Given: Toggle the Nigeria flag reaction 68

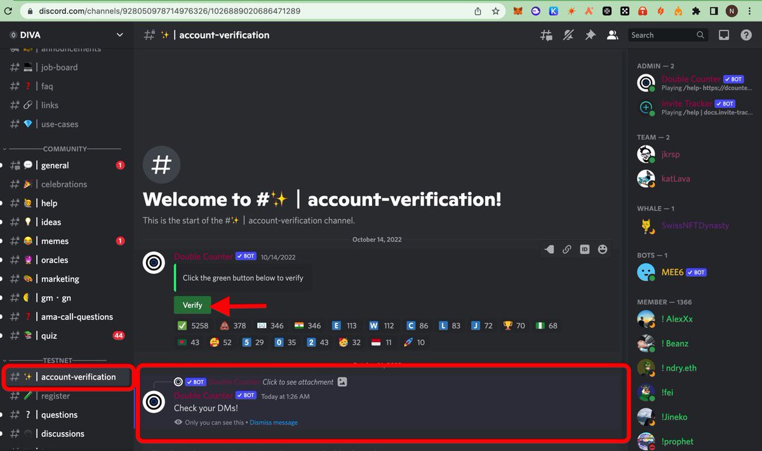Looking at the screenshot, I should pos(547,326).
